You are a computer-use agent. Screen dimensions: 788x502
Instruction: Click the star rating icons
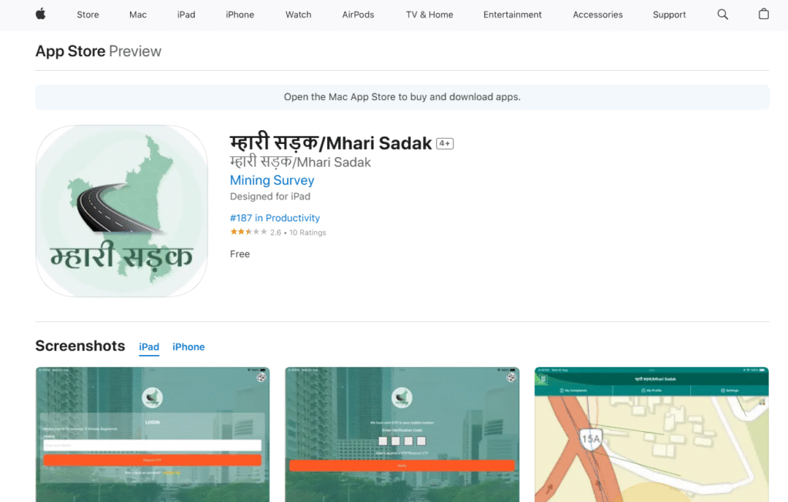coord(249,232)
